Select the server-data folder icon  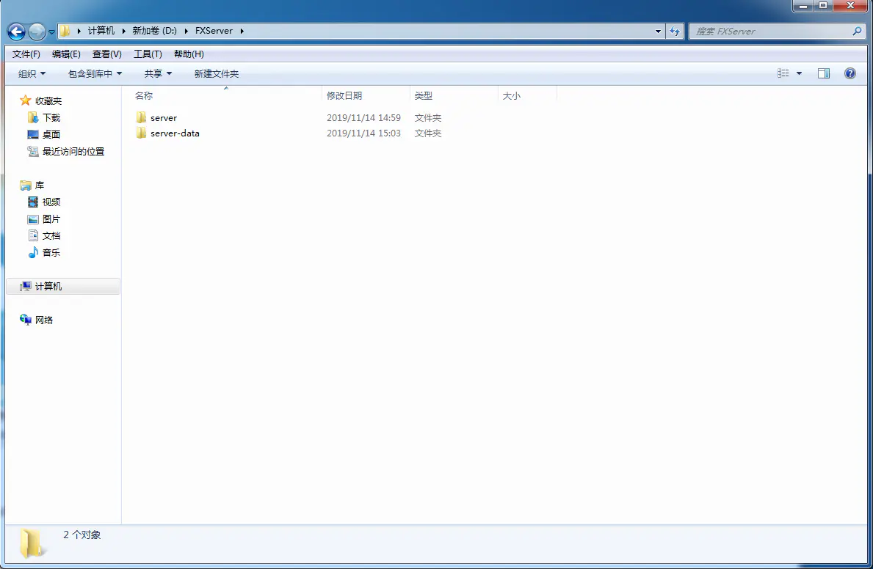pyautogui.click(x=142, y=133)
